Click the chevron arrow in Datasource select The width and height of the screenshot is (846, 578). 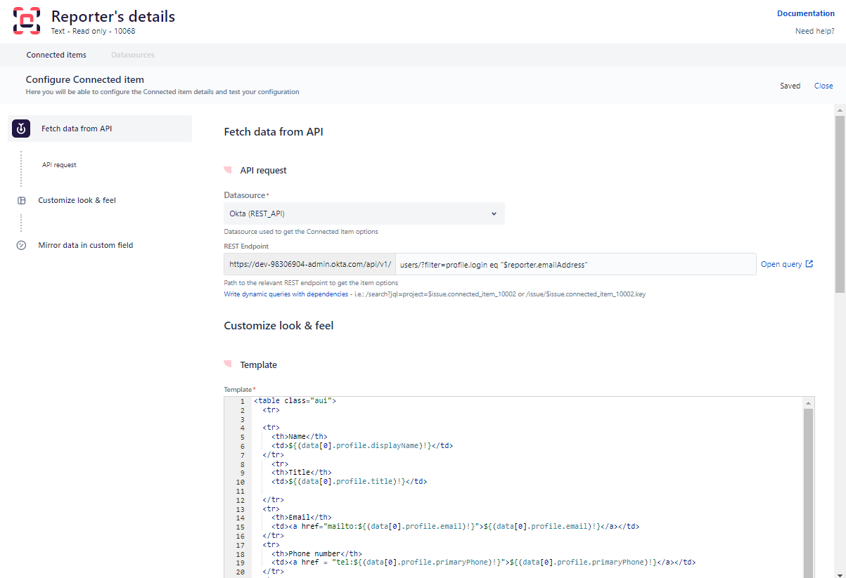coord(494,214)
